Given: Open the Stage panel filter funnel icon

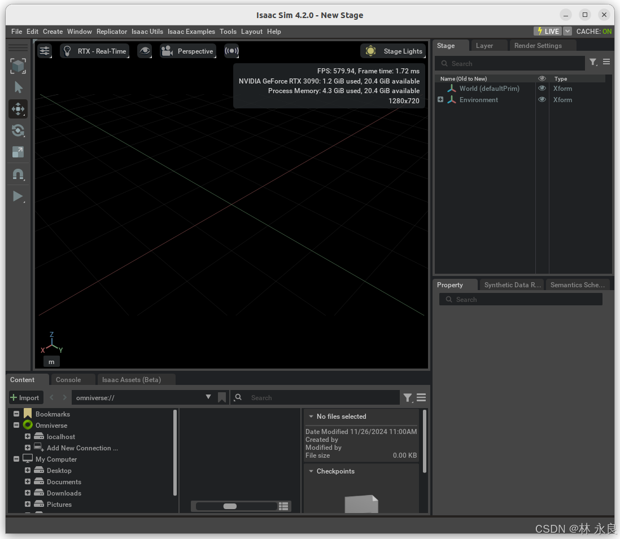Looking at the screenshot, I should pos(593,62).
